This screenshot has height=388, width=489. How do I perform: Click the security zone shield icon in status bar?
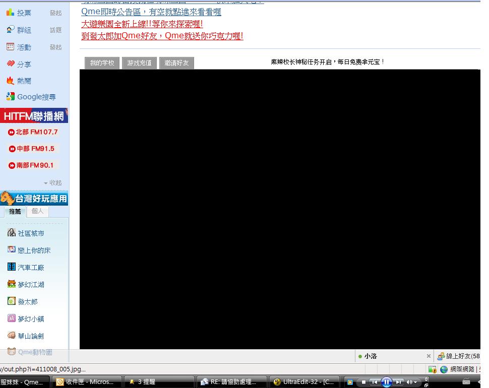point(432,370)
